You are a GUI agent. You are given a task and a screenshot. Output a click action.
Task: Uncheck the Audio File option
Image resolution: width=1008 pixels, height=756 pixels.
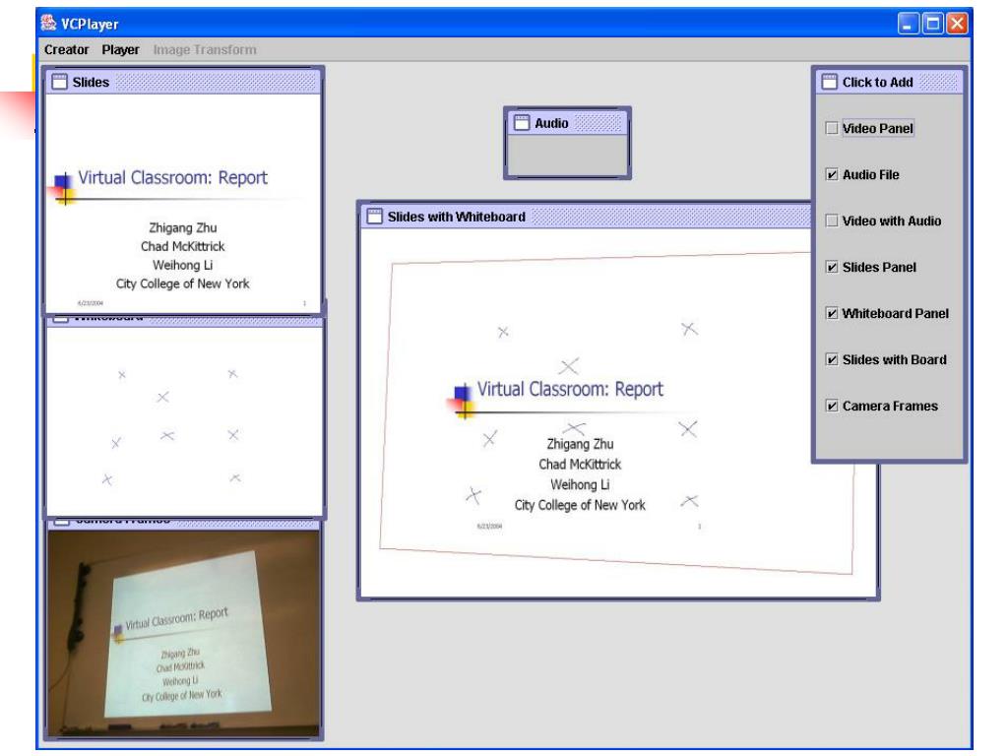pos(833,173)
